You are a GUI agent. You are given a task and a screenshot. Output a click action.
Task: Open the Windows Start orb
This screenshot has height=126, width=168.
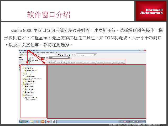click(21, 122)
